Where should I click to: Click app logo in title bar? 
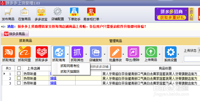(3, 3)
